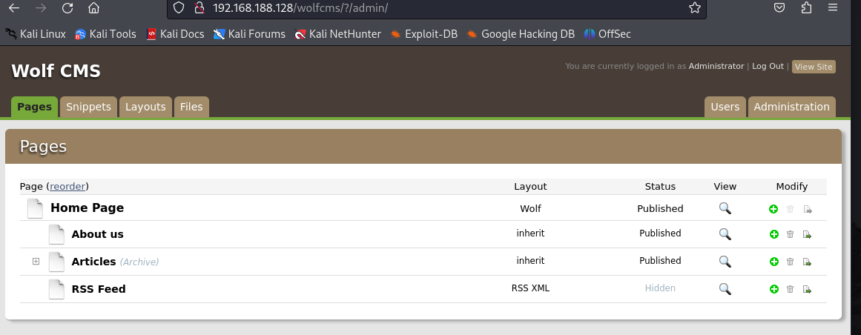Open the Kali Docs bookmark
Image resolution: width=861 pixels, height=335 pixels.
click(175, 34)
